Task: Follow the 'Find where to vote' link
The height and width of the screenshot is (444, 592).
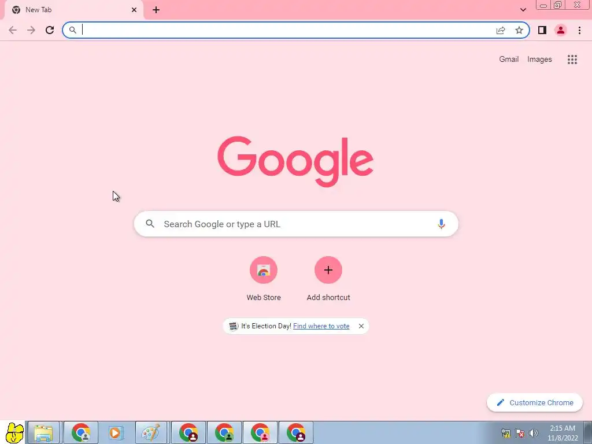Action: (321, 326)
